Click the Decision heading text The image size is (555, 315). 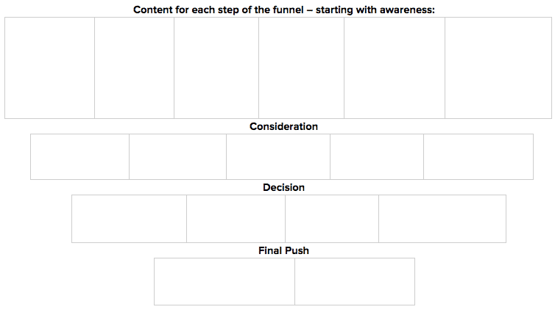click(x=283, y=187)
